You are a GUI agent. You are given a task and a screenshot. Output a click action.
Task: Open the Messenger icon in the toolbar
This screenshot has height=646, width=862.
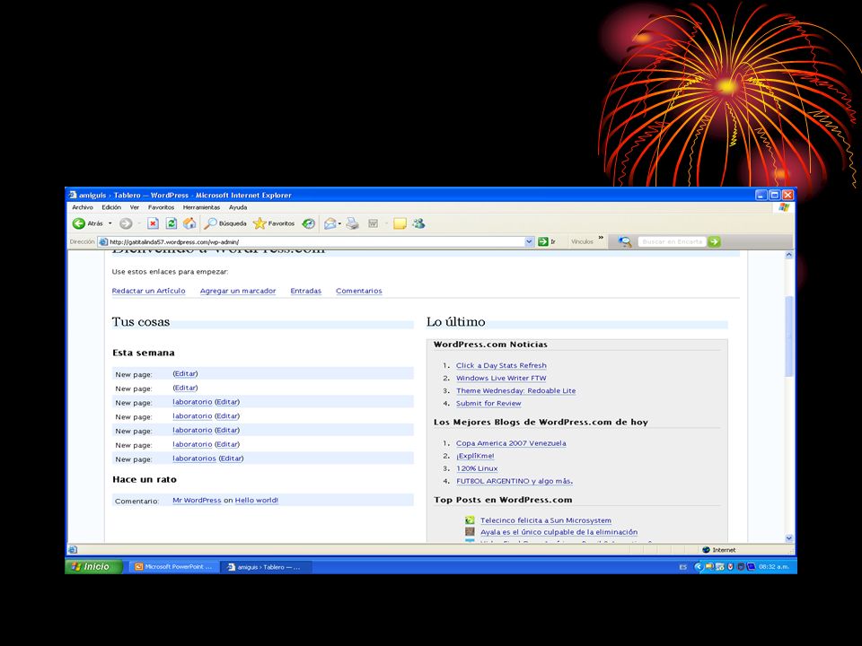pyautogui.click(x=419, y=223)
